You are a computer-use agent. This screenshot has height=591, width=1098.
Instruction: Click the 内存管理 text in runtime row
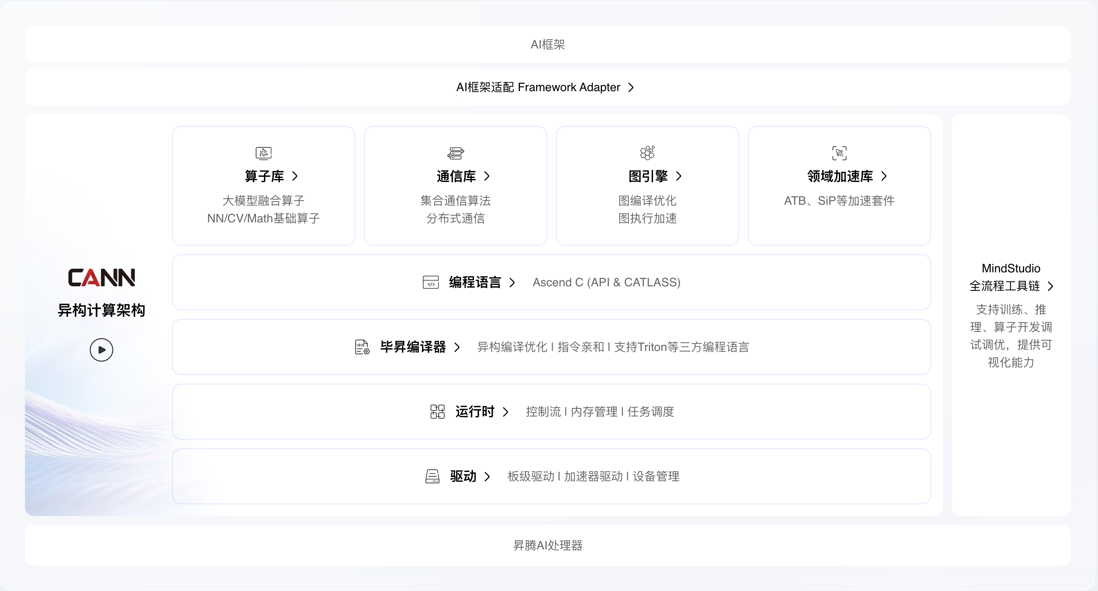click(x=594, y=412)
